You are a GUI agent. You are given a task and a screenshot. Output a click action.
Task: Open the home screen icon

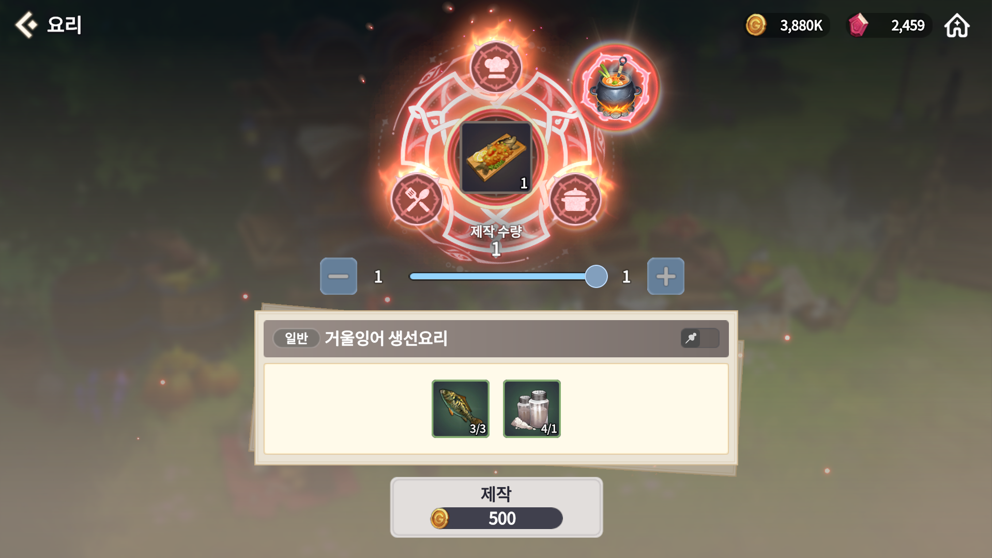[x=957, y=25]
